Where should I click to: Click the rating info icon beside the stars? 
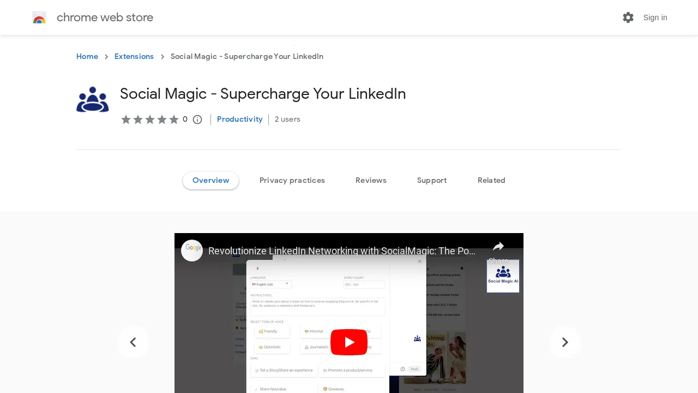[197, 119]
